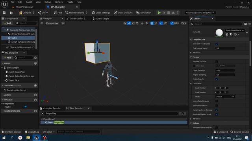This screenshot has width=252, height=141.
Task: Check Ignore Radial Impulse
Action: click(217, 101)
